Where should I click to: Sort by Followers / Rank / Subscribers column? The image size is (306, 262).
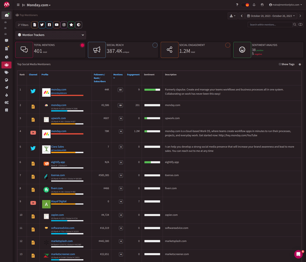click(x=100, y=78)
